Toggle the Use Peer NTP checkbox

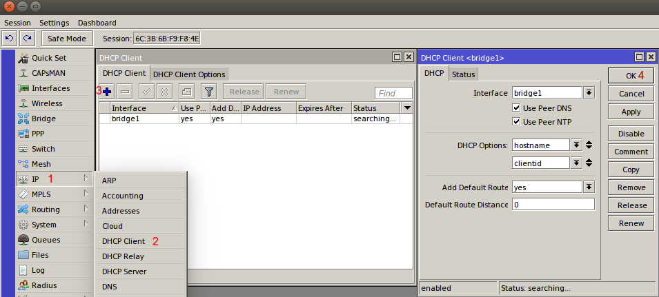pos(516,122)
